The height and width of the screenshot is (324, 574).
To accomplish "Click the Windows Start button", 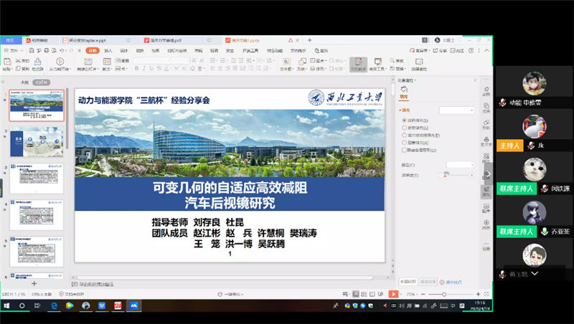I will point(7,305).
